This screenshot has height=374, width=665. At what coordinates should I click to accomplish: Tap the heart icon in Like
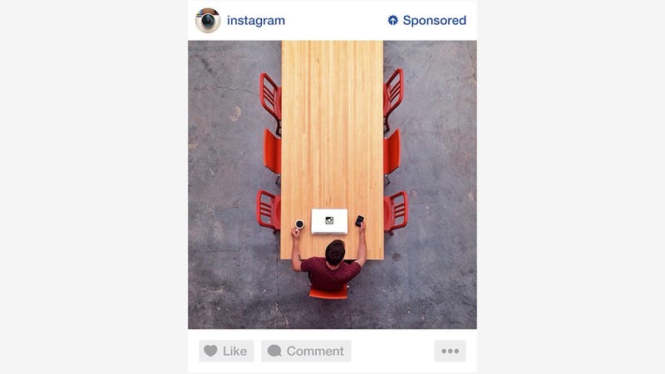[210, 351]
